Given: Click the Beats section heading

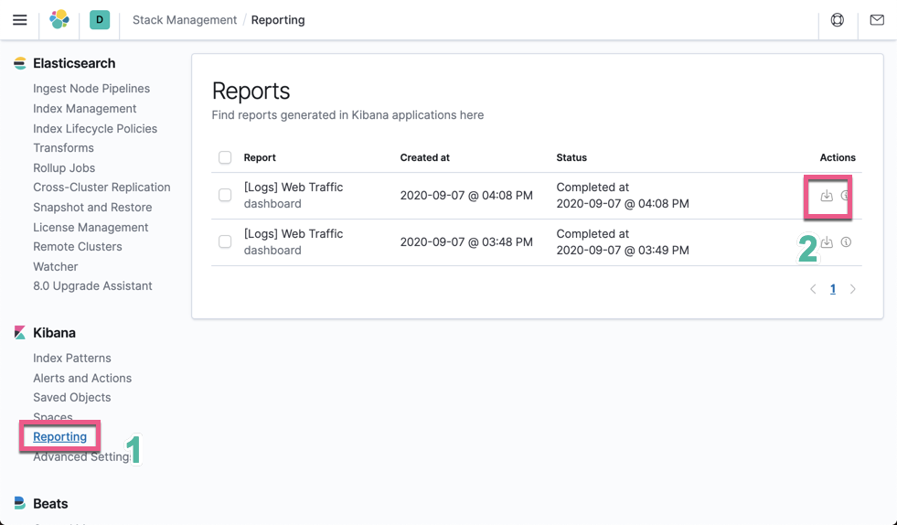Looking at the screenshot, I should [x=50, y=503].
